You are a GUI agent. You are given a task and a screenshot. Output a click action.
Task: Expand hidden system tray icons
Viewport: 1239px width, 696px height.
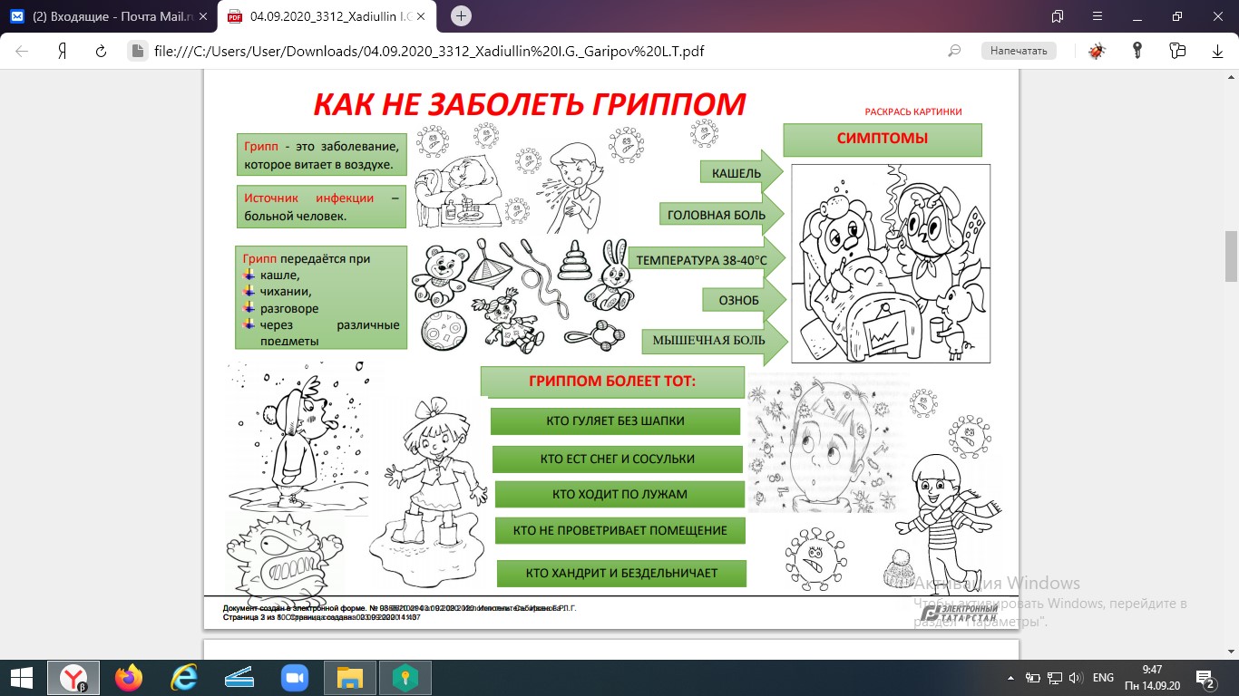click(x=1010, y=678)
